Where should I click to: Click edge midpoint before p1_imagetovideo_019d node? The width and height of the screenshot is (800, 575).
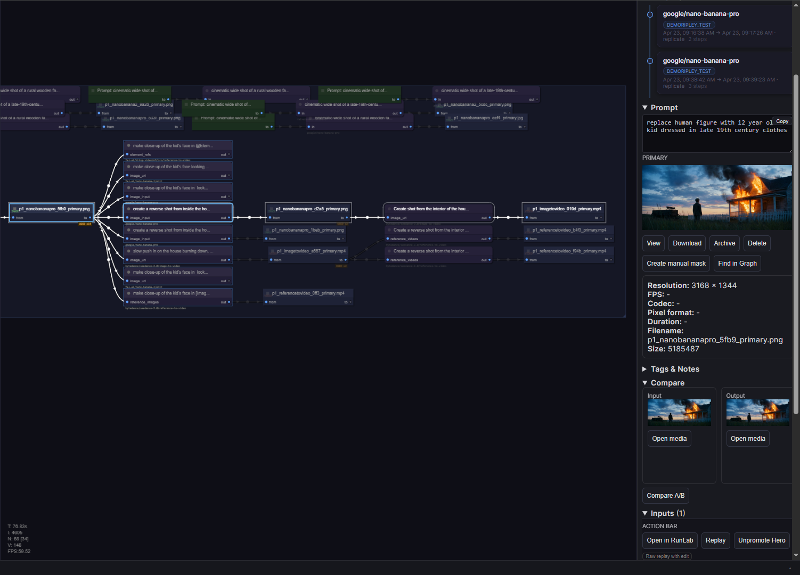[x=508, y=218]
